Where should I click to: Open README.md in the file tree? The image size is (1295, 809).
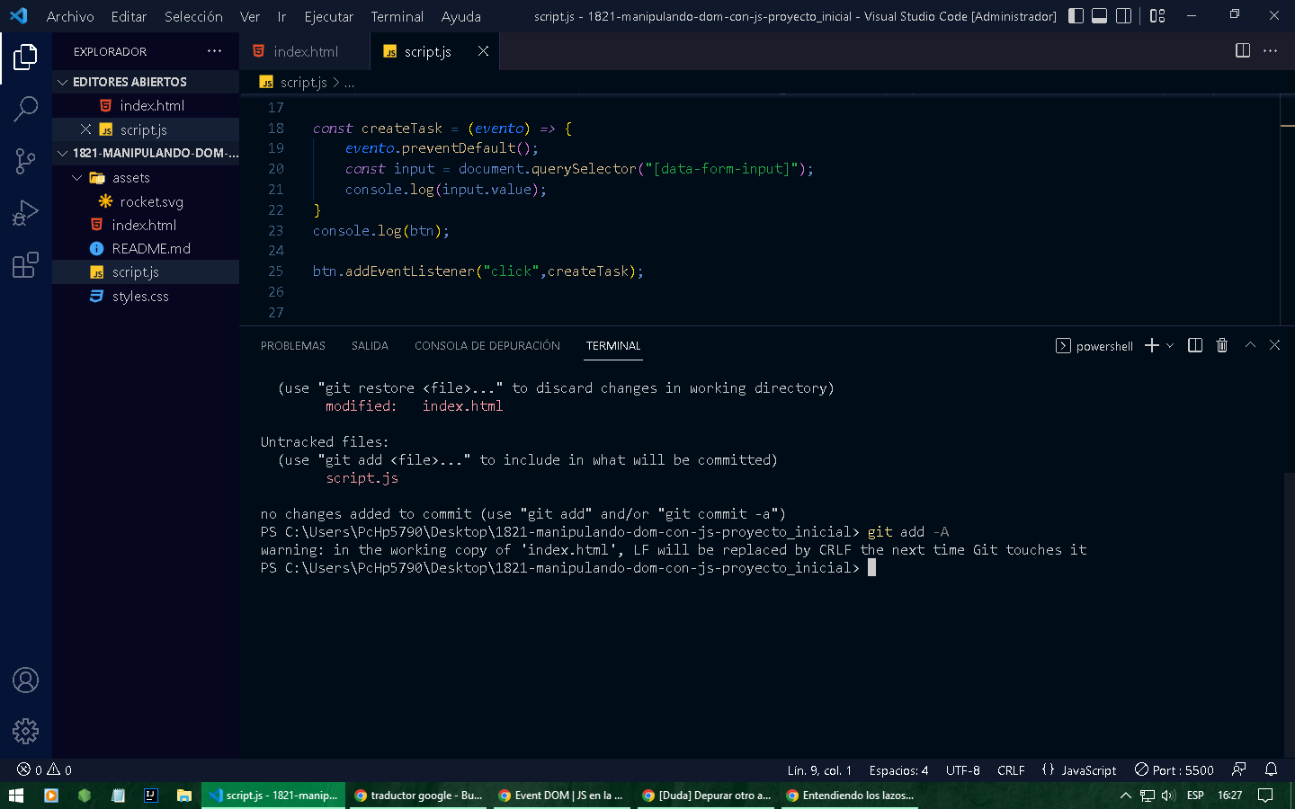(x=146, y=248)
